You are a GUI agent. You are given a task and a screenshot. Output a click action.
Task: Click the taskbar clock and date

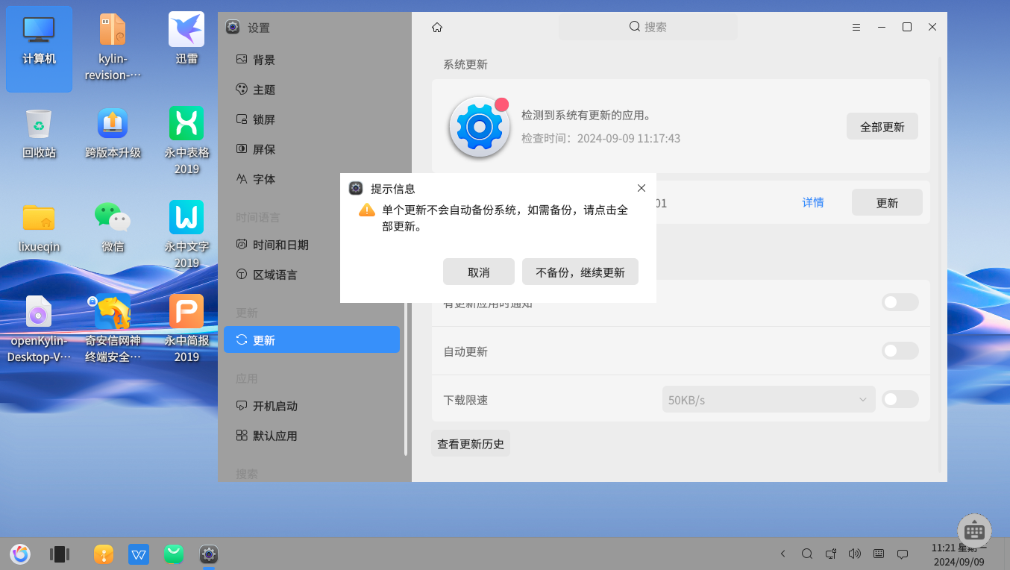959,554
